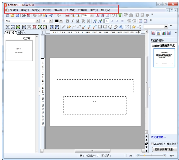Screen dimensions: 179x160
Task: Apply strikethrough text formatting
Action: point(83,21)
